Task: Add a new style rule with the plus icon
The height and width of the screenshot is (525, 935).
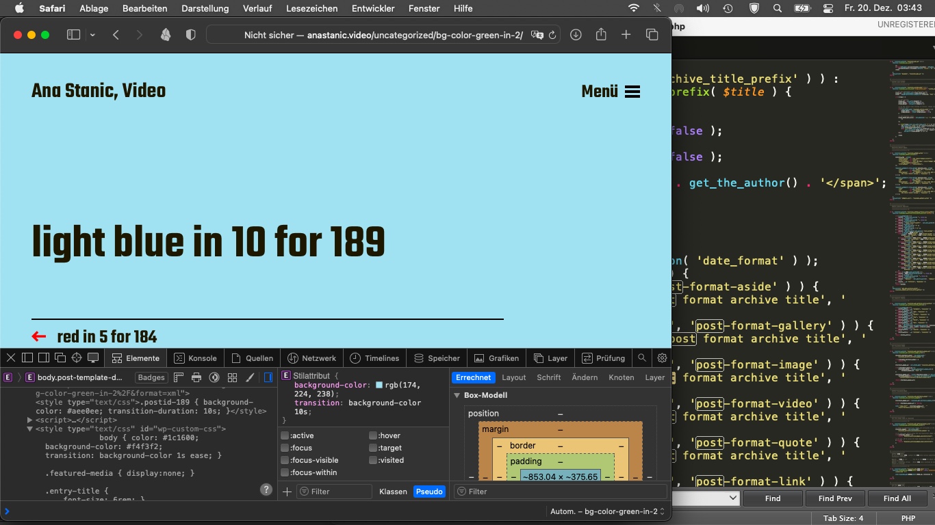Action: click(287, 492)
